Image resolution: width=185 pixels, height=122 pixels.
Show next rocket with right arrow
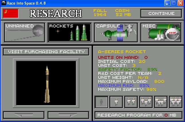[x=68, y=115]
